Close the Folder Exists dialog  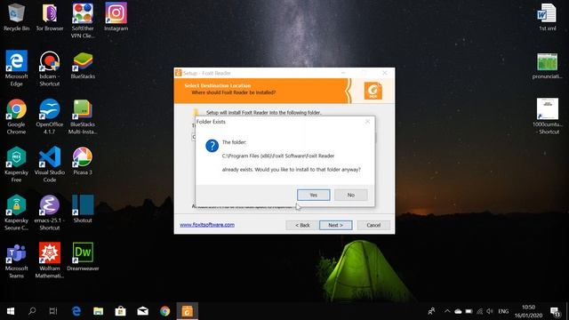point(367,122)
